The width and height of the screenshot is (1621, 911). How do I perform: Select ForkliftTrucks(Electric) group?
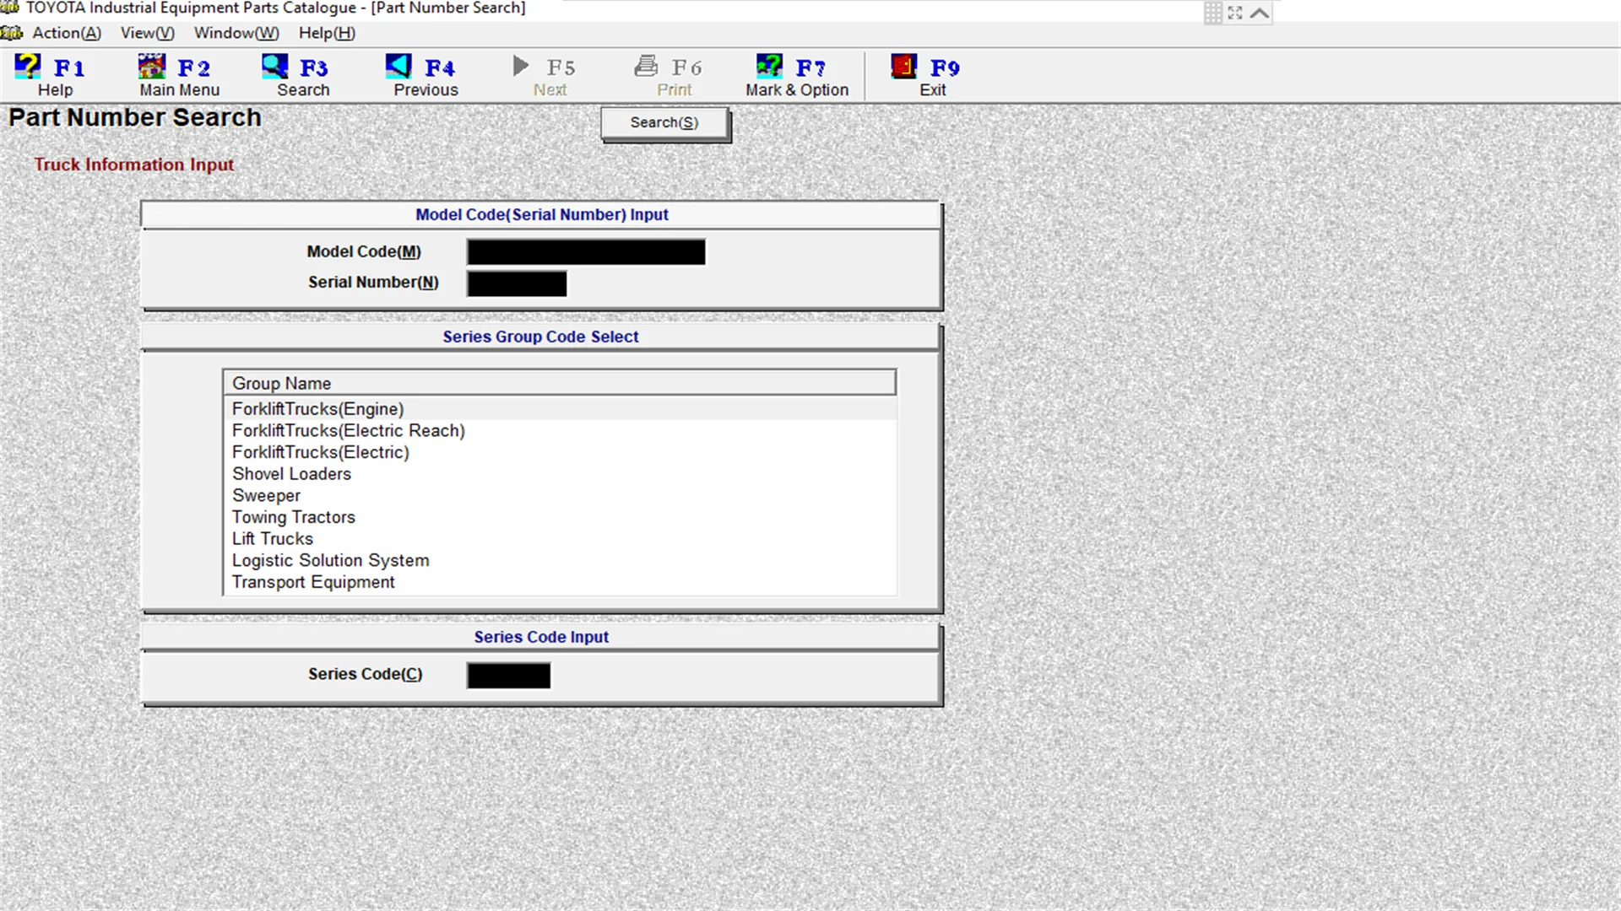(x=559, y=453)
